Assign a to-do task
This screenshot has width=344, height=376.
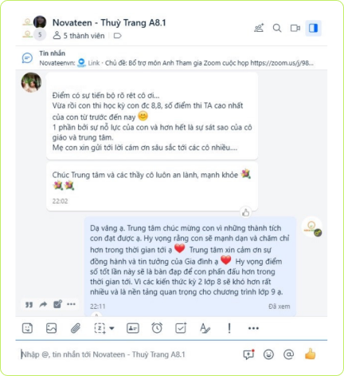(181, 328)
